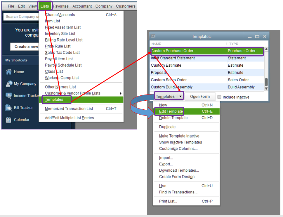
Task: Choose Chart of Accounts from Lists menu
Action: coord(81,15)
